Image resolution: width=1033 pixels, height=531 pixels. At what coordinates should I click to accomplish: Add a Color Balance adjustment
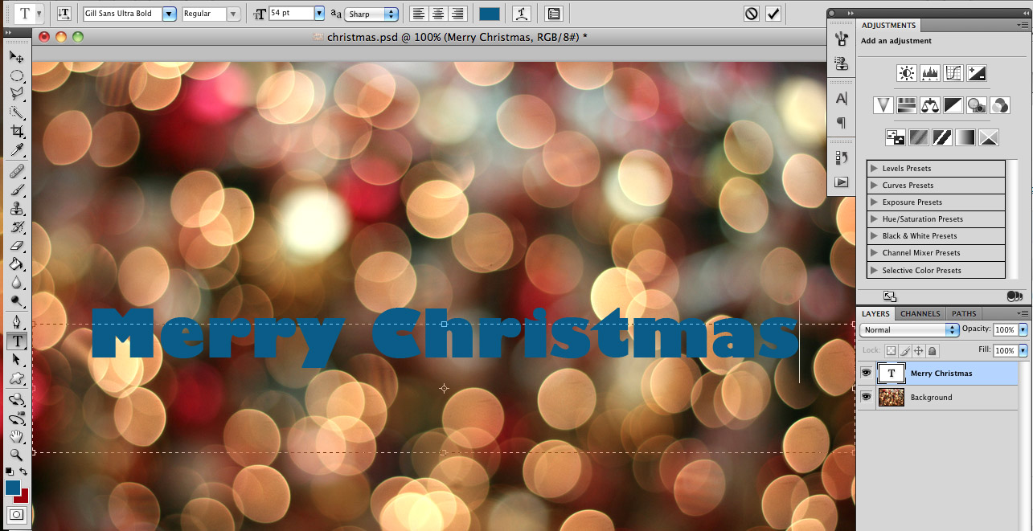click(930, 105)
